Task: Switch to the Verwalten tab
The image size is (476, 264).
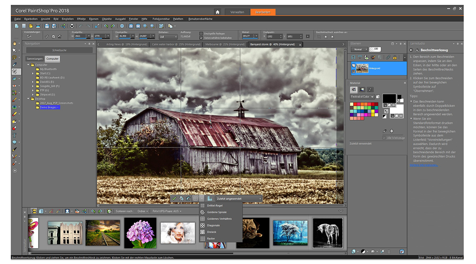Action: [x=238, y=12]
